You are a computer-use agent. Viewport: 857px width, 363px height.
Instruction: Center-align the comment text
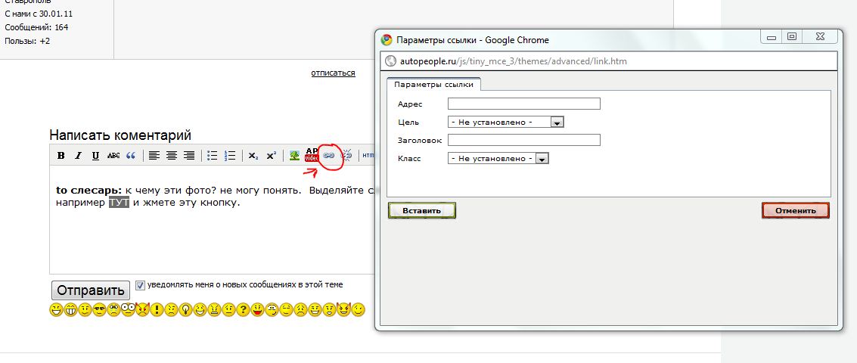point(172,156)
